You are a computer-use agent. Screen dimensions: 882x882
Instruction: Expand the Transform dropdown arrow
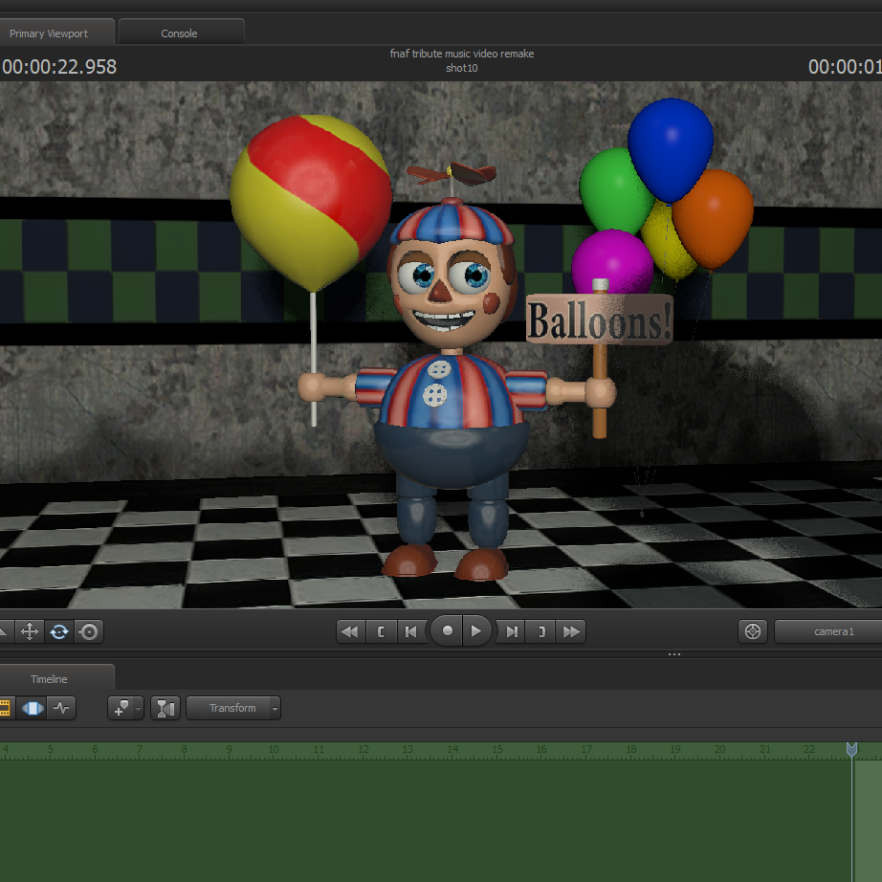tap(276, 709)
